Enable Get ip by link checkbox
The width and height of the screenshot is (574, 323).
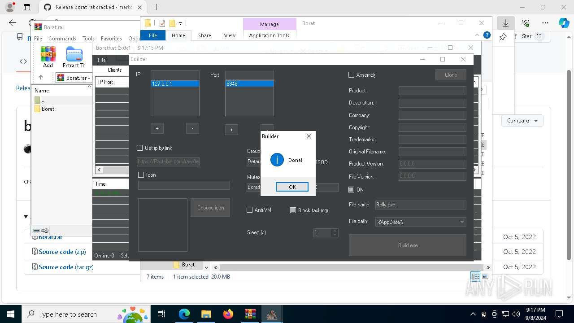pos(140,148)
